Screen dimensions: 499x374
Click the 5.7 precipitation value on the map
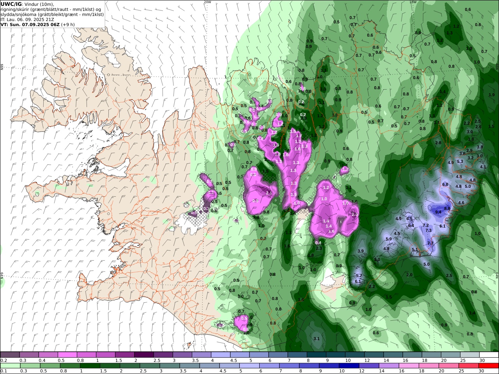point(359,276)
